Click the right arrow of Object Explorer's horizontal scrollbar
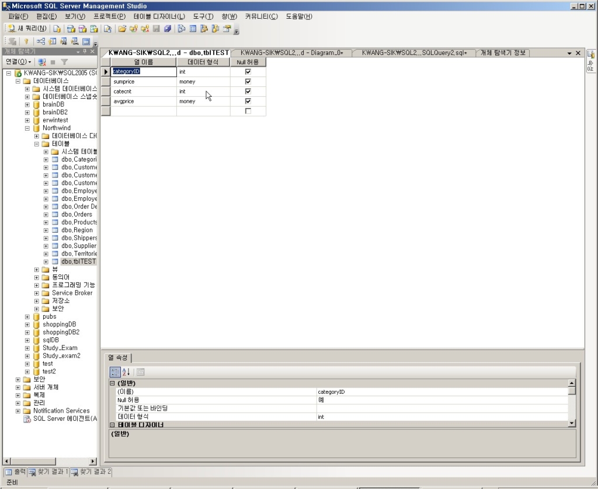This screenshot has height=489, width=598. (x=93, y=461)
